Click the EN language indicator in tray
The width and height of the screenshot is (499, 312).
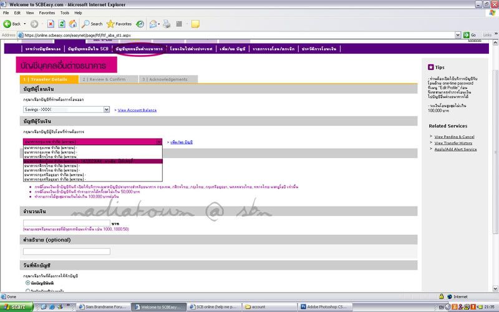point(441,307)
